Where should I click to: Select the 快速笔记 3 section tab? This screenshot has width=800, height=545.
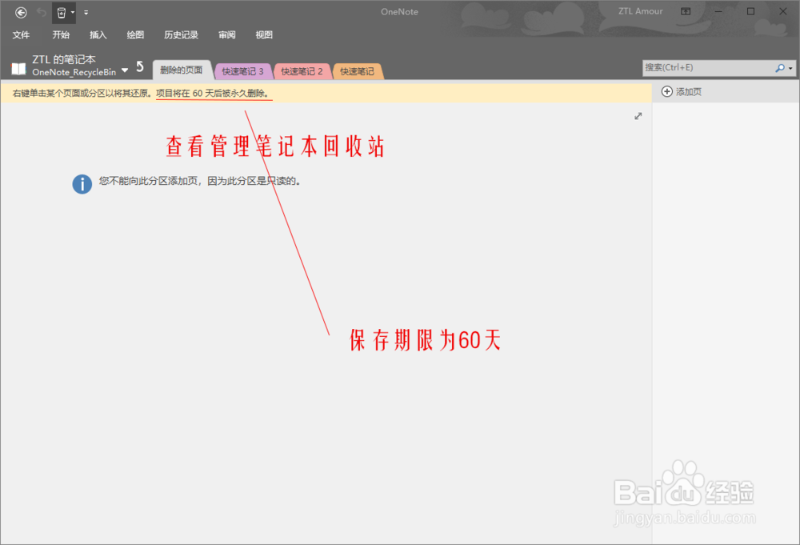pyautogui.click(x=243, y=71)
